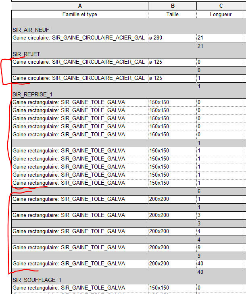
Task: Select the SIR_REPRISE_1 group header row
Action: point(33,94)
